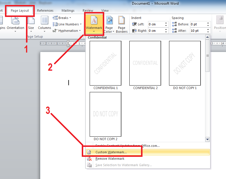
Task: Expand the Hyphenation dropdown
Action: 67,31
